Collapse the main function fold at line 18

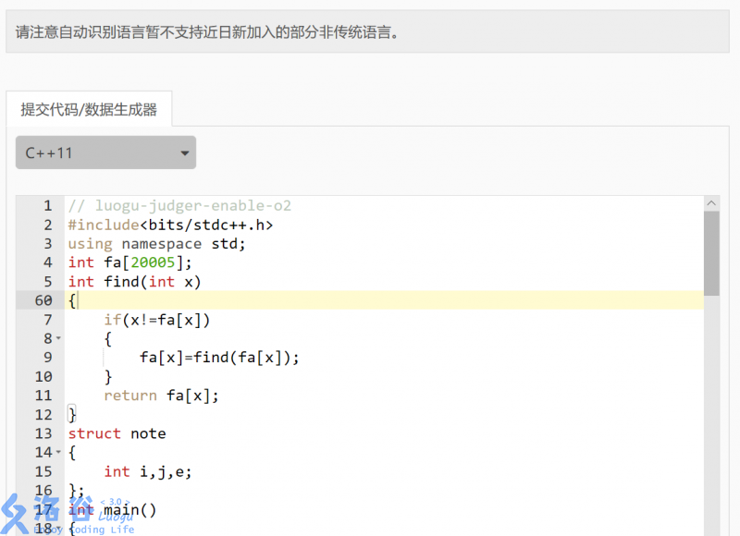pyautogui.click(x=58, y=528)
